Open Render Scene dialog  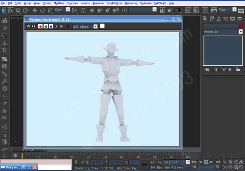214,11
